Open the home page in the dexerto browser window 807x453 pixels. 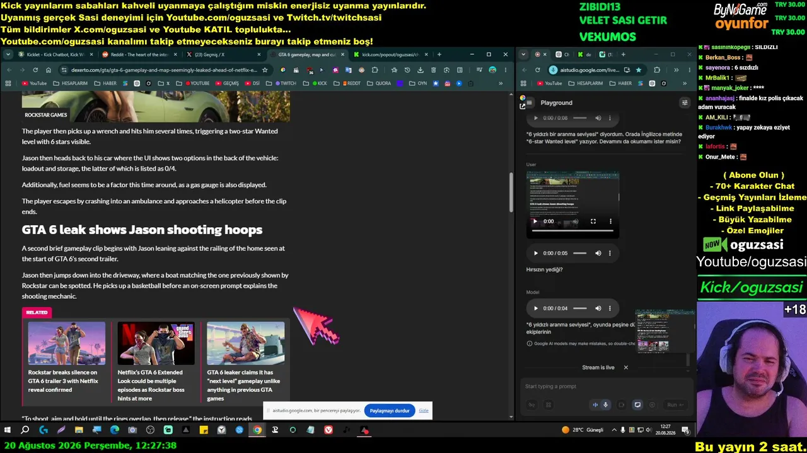(x=49, y=70)
